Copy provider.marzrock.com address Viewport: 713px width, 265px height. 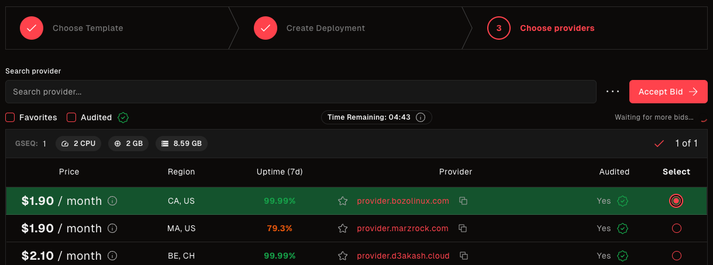[x=463, y=229]
